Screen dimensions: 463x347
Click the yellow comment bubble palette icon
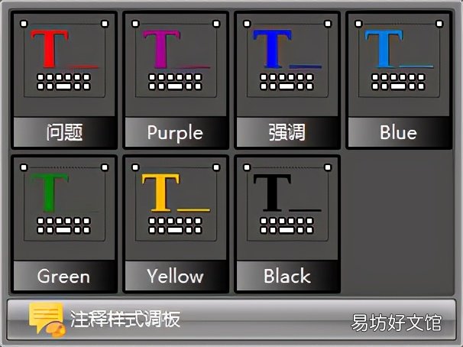pos(47,320)
